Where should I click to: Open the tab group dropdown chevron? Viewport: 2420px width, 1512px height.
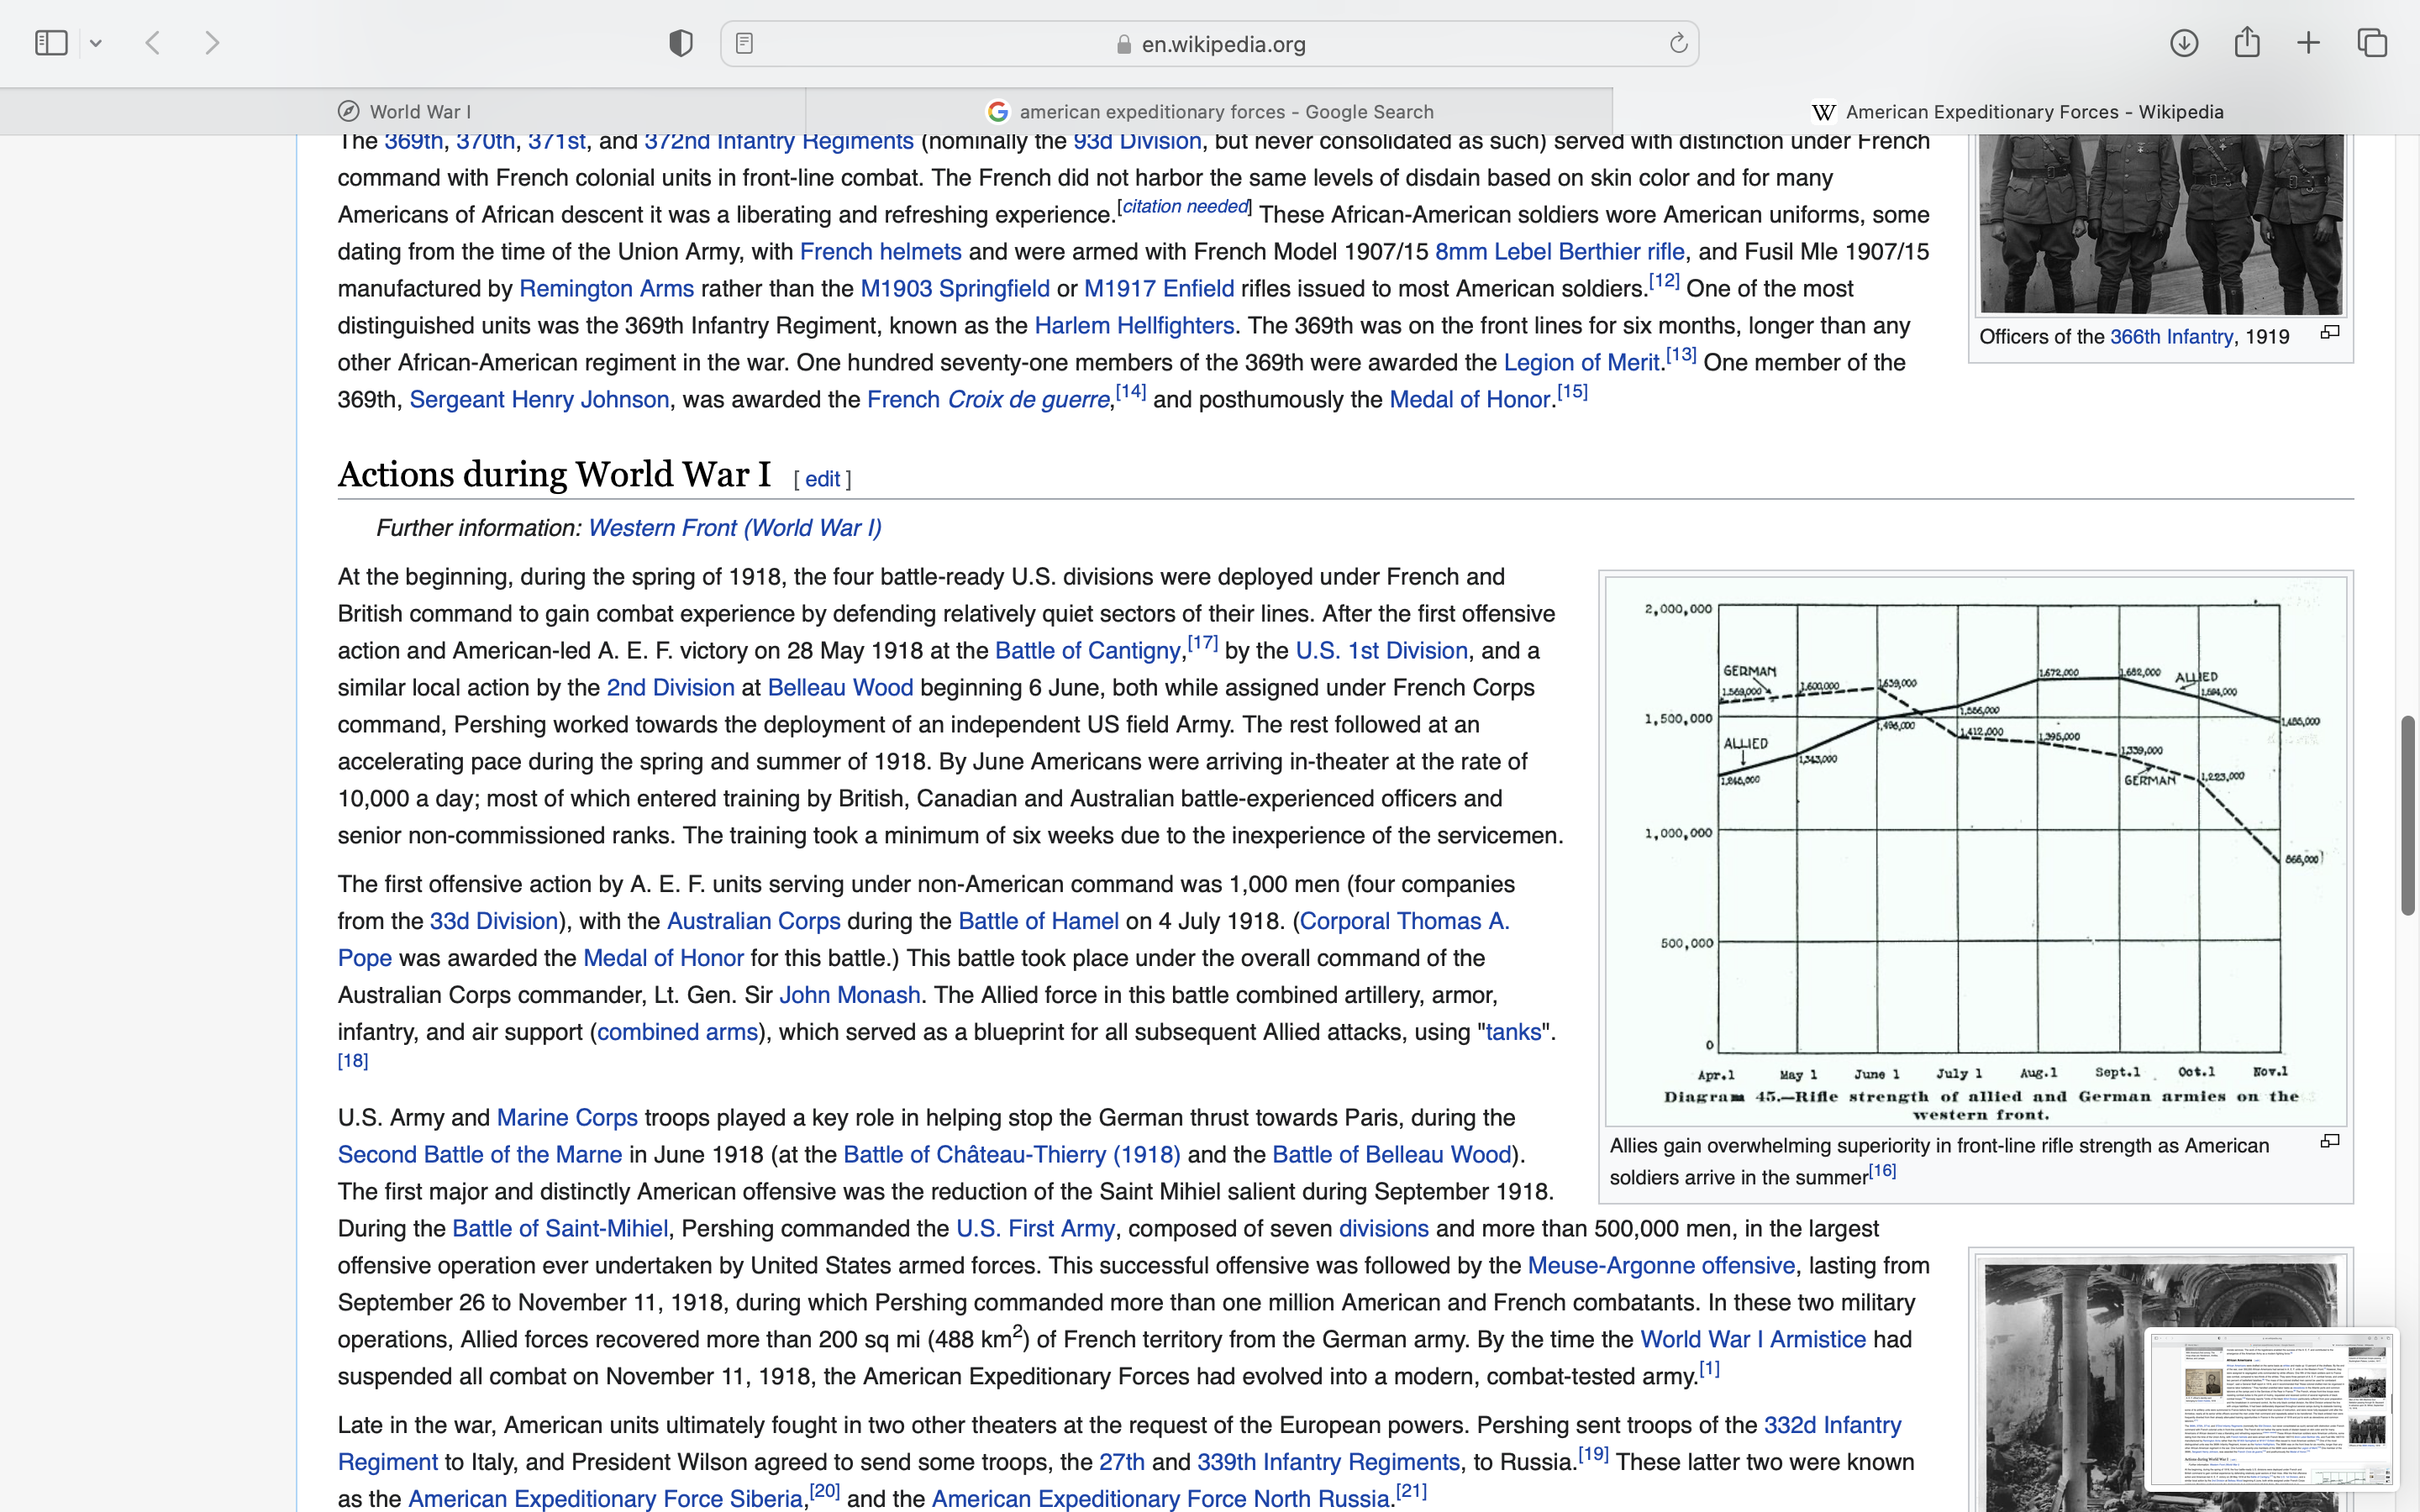click(x=96, y=43)
